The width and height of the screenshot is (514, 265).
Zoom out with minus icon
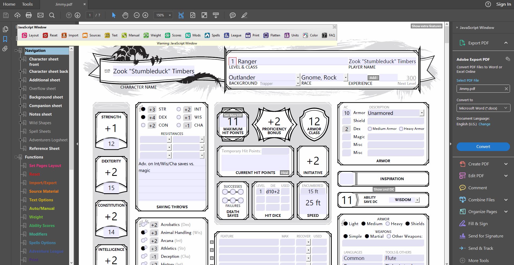click(136, 15)
